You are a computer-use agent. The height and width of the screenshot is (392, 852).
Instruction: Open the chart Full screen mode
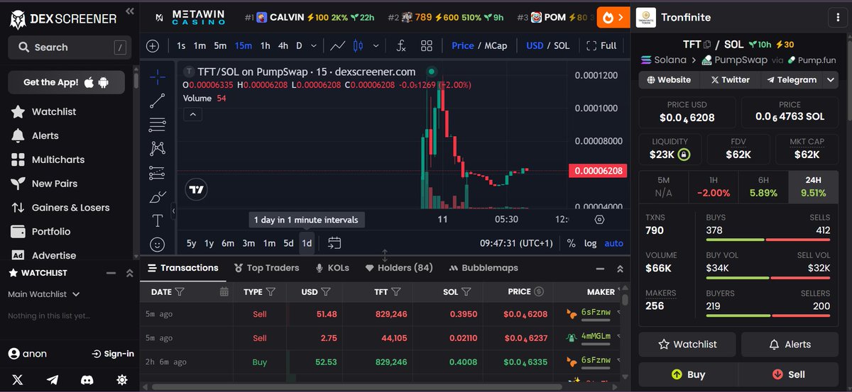click(x=601, y=45)
